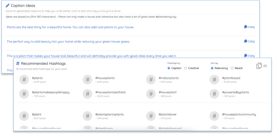This screenshot has width=273, height=134.
Task: Edit the caption about good vibes every time
Action: click(91, 56)
